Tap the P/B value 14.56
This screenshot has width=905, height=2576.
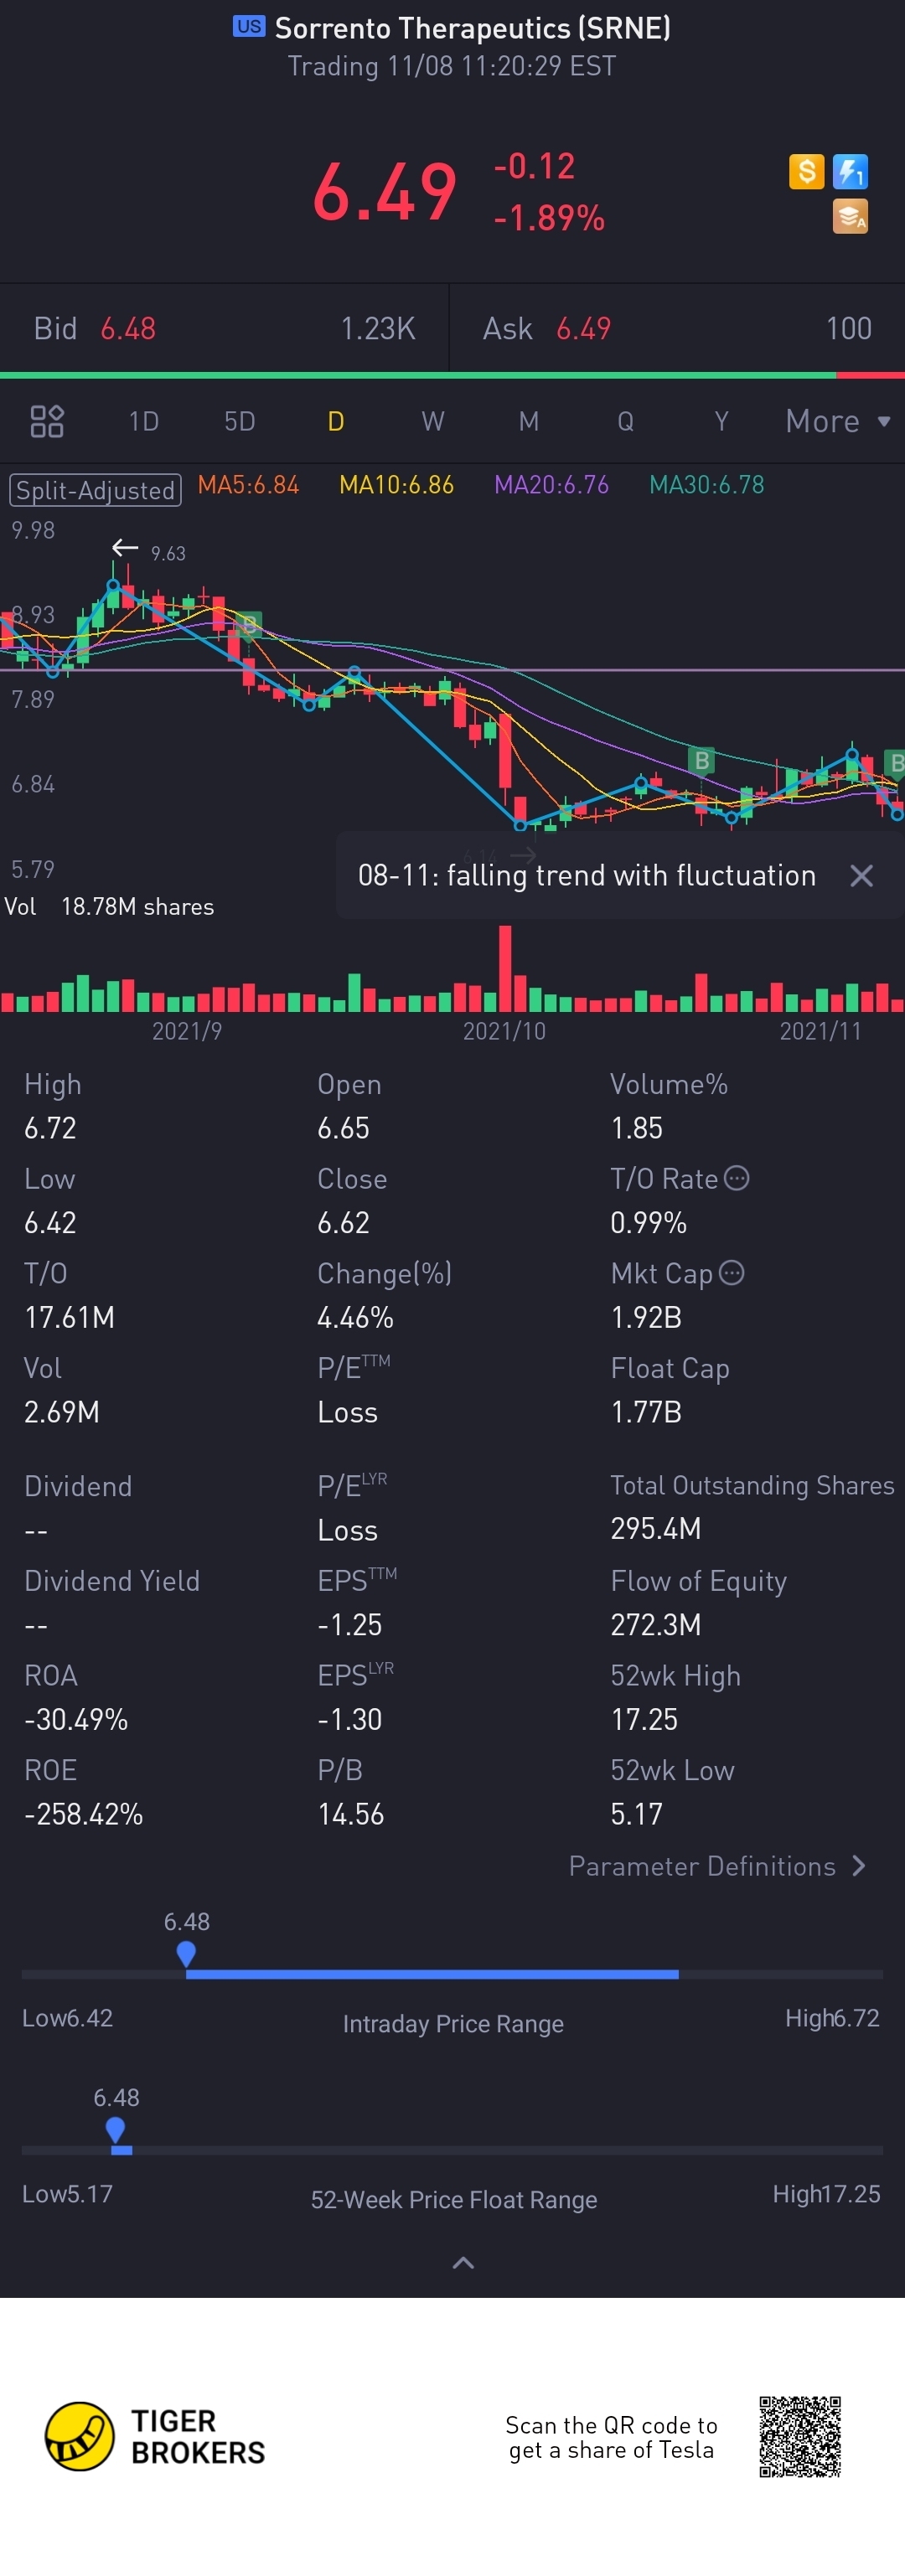(351, 1815)
